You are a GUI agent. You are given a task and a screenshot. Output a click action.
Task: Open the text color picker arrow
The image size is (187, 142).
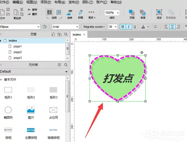148,27
